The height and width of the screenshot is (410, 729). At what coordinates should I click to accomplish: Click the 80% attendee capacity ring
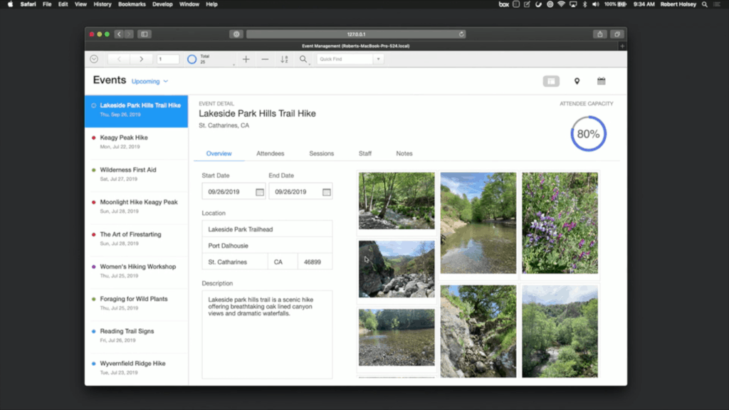coord(588,134)
